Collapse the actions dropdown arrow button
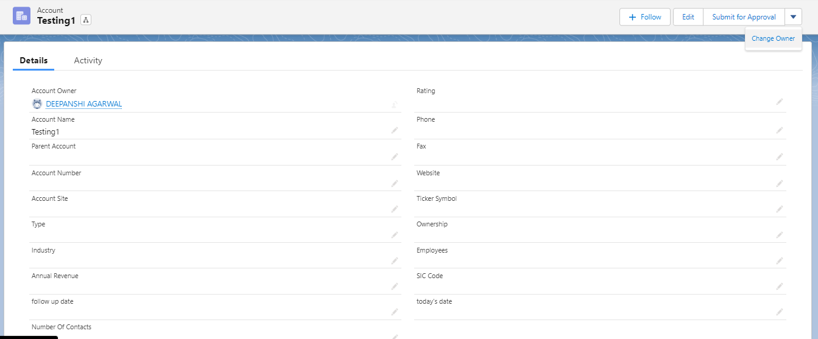The height and width of the screenshot is (339, 818). click(x=793, y=17)
